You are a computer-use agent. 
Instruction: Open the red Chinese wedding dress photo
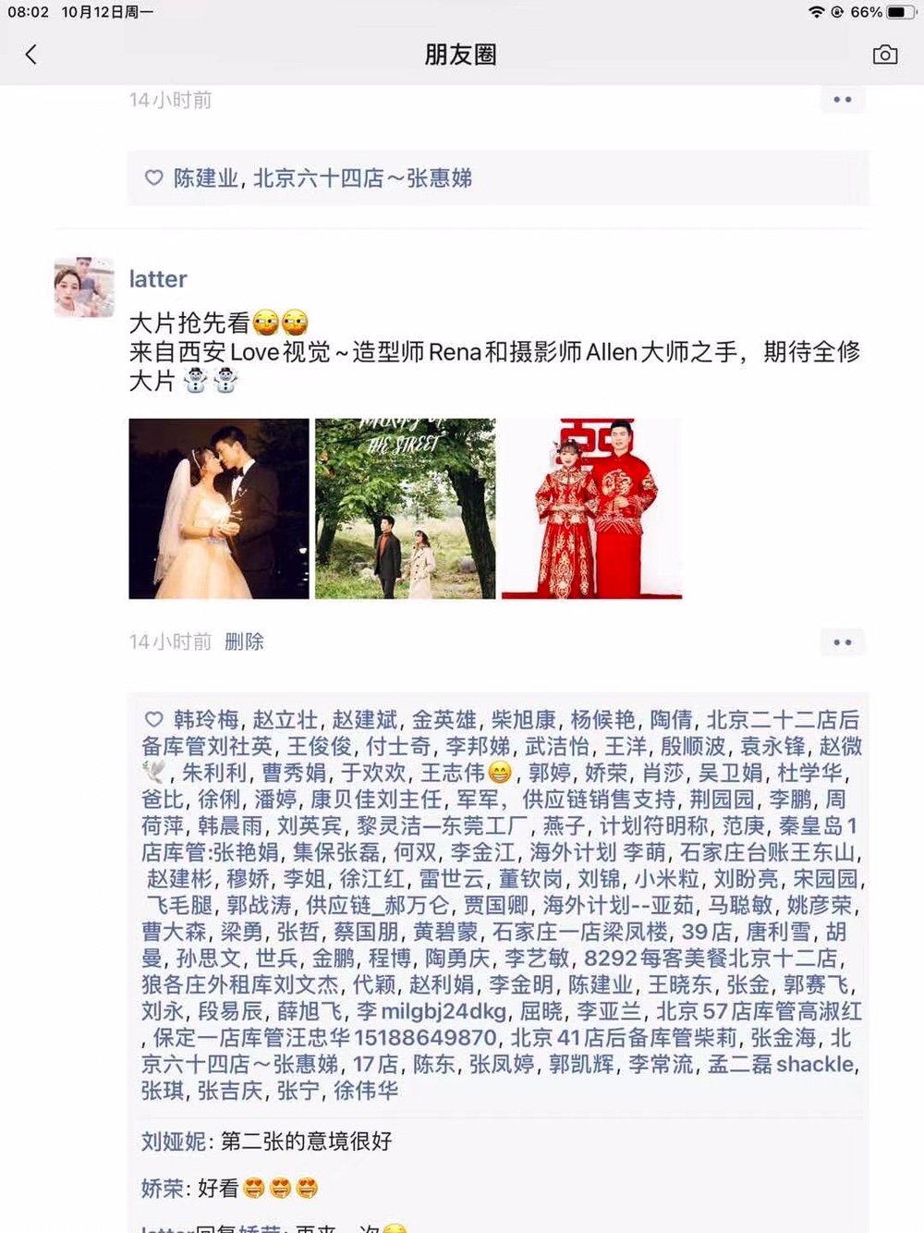(591, 508)
